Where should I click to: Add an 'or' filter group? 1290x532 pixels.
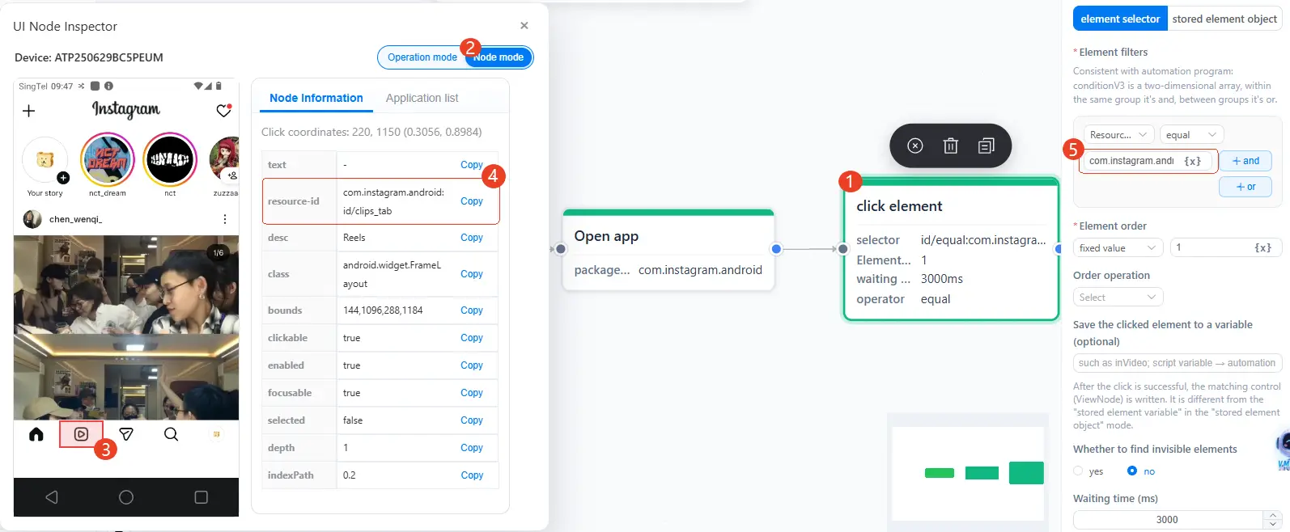pyautogui.click(x=1245, y=187)
